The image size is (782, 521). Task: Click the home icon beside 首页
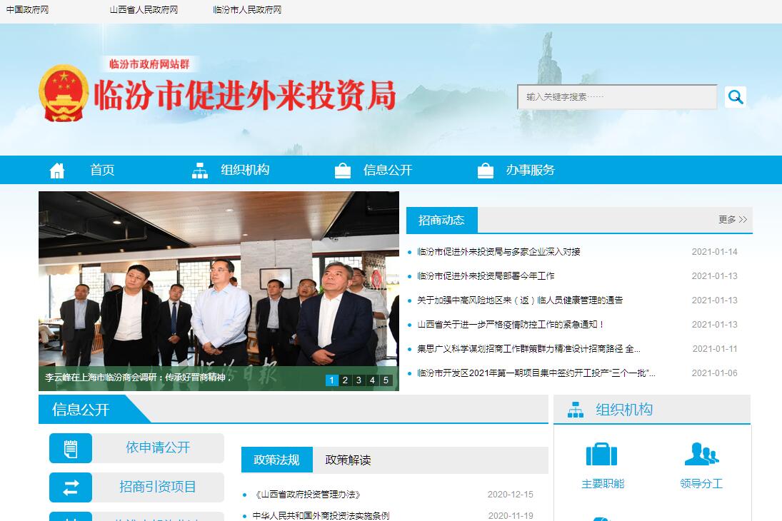(57, 171)
